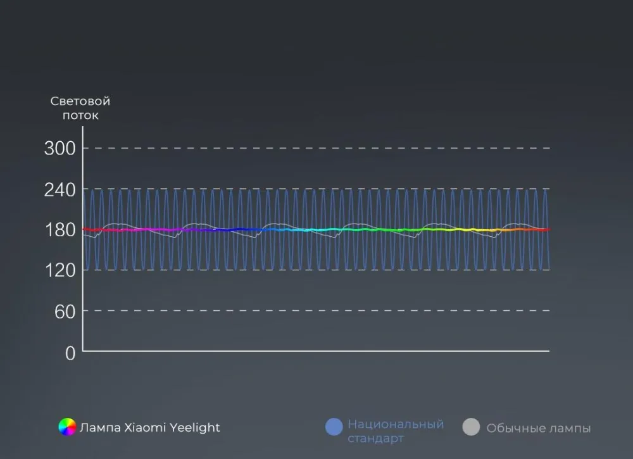This screenshot has height=459, width=633.
Task: Click the 0 y-axis origin label
Action: [x=71, y=353]
